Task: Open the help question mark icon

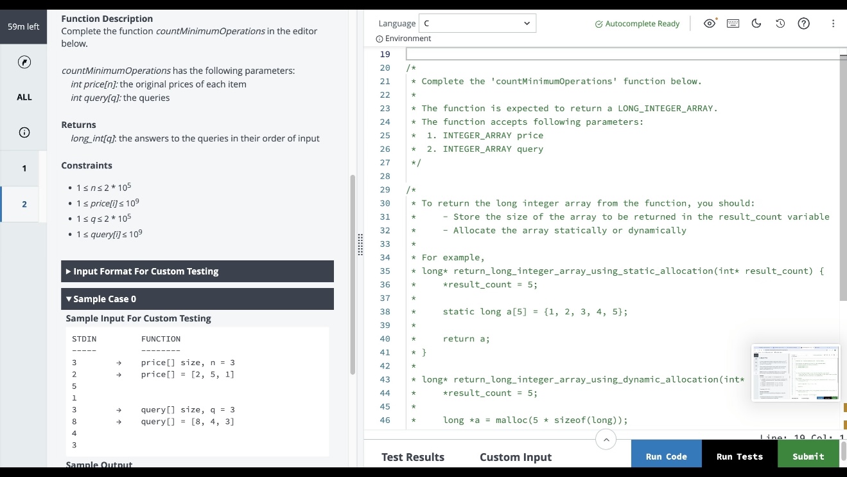Action: pos(803,24)
